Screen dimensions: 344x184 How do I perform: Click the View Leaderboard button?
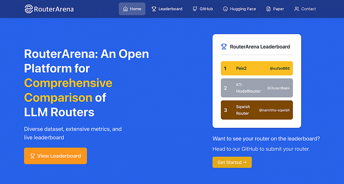point(55,156)
